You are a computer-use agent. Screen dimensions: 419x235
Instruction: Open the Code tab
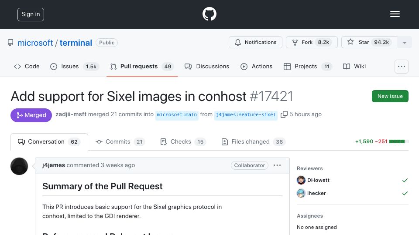pos(27,66)
